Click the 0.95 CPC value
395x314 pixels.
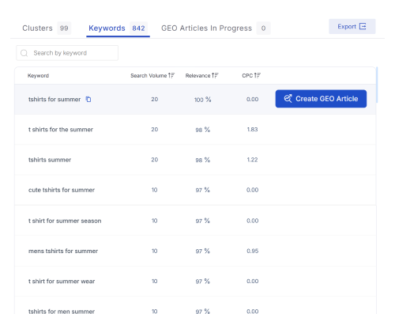click(253, 251)
